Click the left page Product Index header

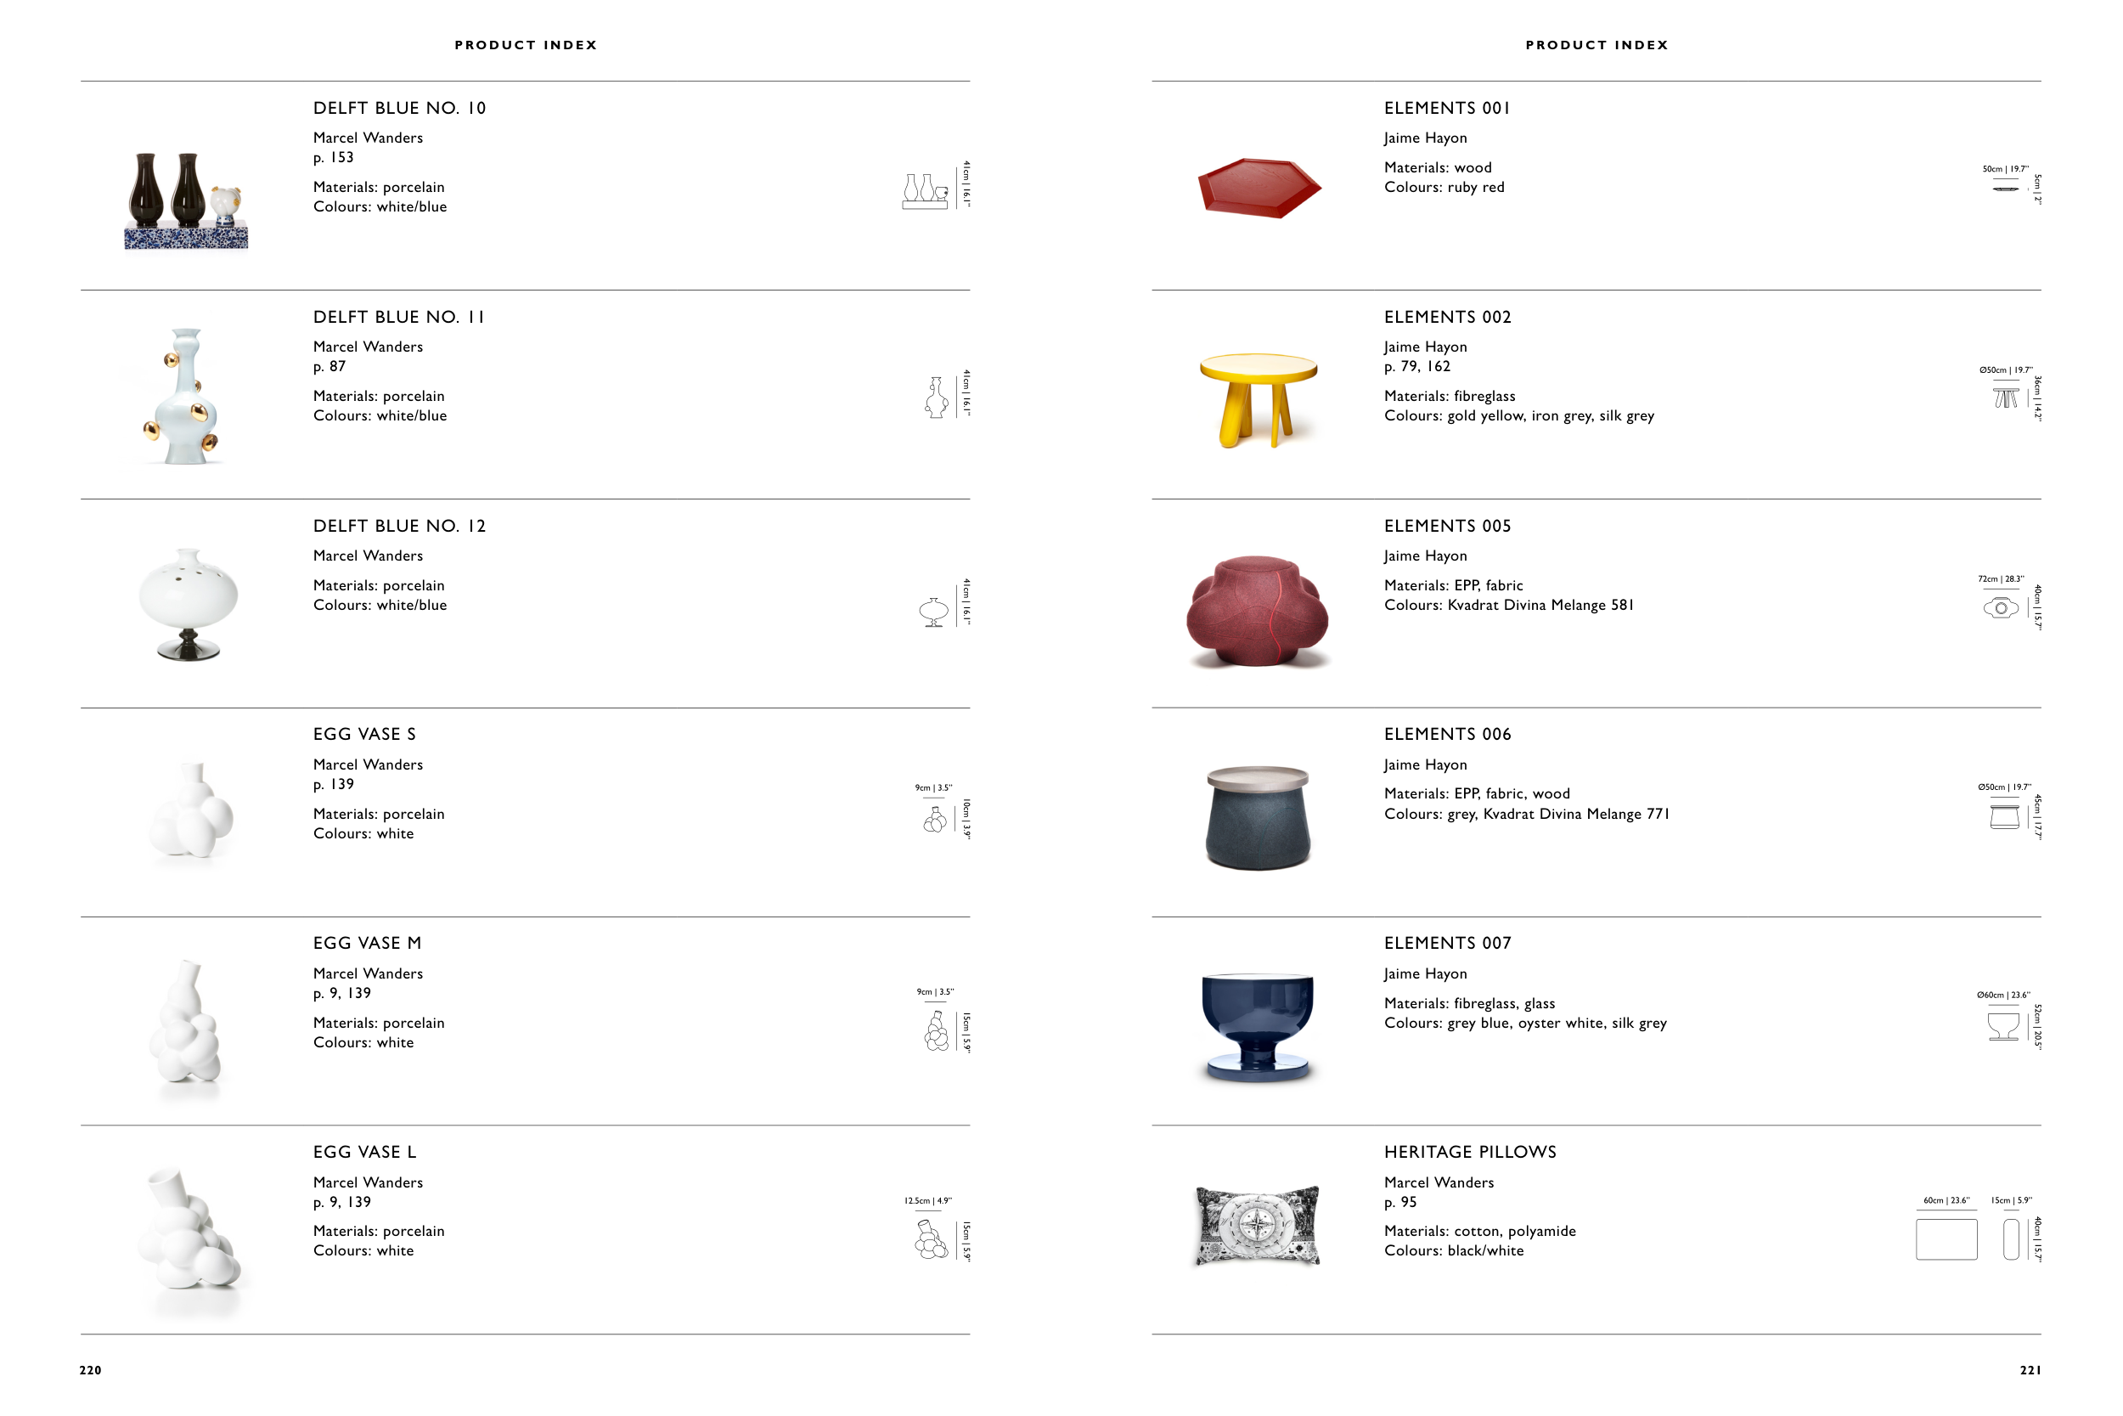click(x=526, y=45)
